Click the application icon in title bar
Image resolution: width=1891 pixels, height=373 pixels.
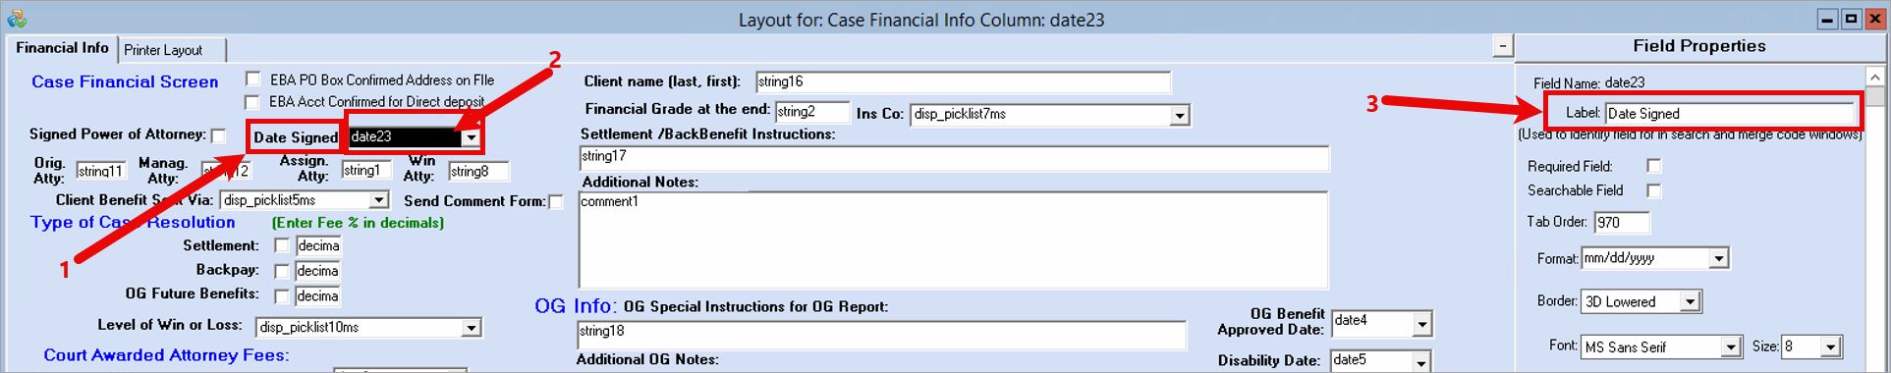coord(17,19)
